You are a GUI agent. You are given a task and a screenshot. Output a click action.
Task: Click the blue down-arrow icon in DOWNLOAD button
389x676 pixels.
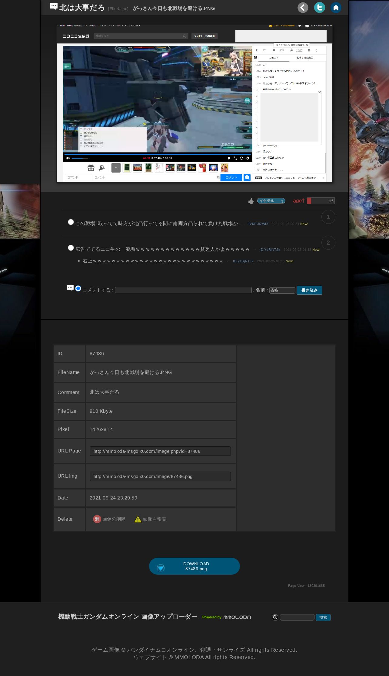pyautogui.click(x=161, y=568)
